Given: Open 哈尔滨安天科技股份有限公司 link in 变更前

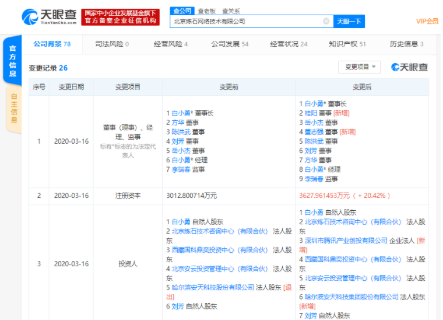Looking at the screenshot, I should pos(213,287).
